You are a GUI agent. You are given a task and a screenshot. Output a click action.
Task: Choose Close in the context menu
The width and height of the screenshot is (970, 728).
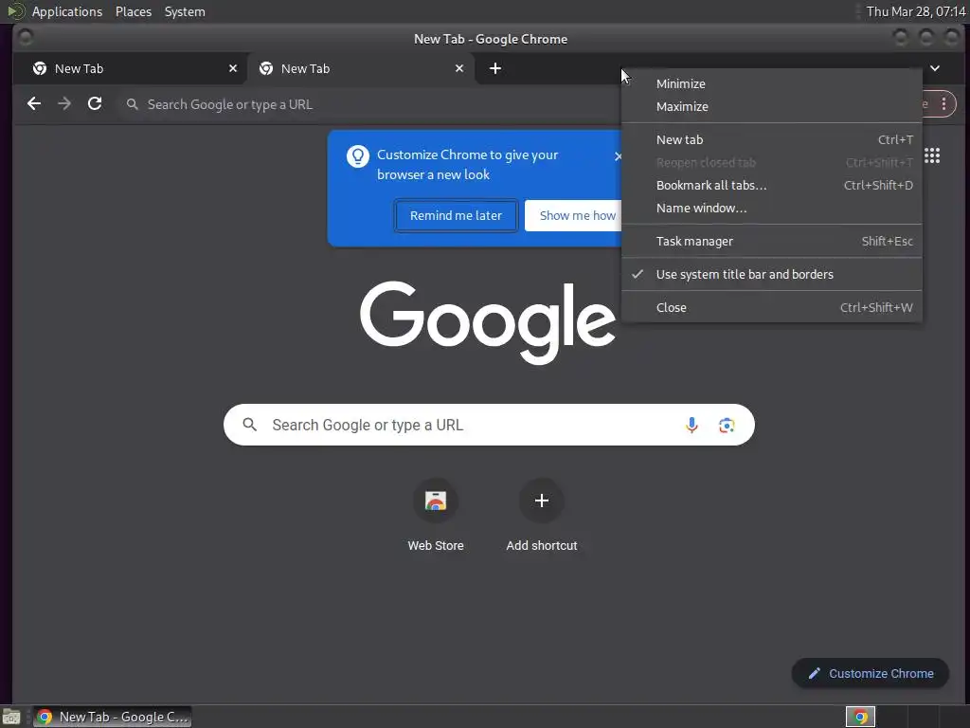(x=771, y=308)
